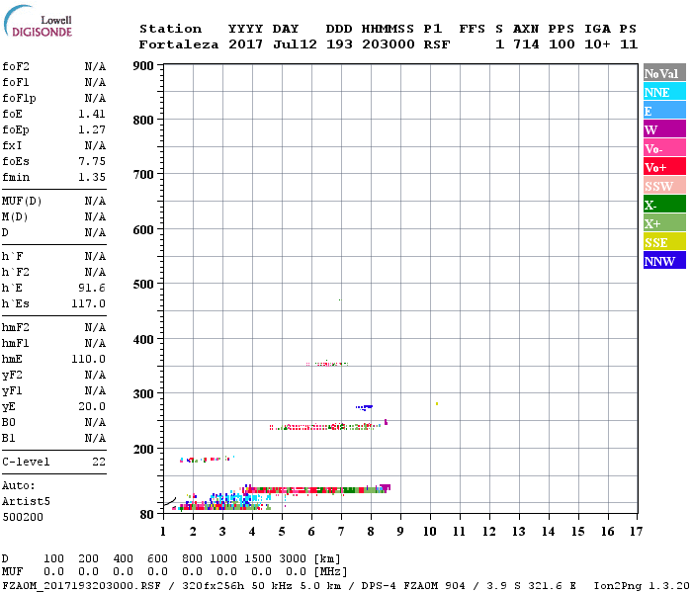Screen dimensions: 692x593
Task: Click the B0 parameter label
Action: [8, 422]
